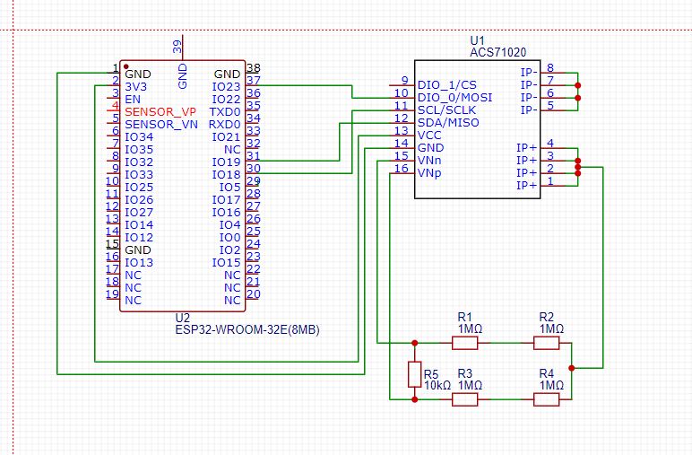This screenshot has height=455, width=692.
Task: Select the U1 designator text
Action: 477,40
